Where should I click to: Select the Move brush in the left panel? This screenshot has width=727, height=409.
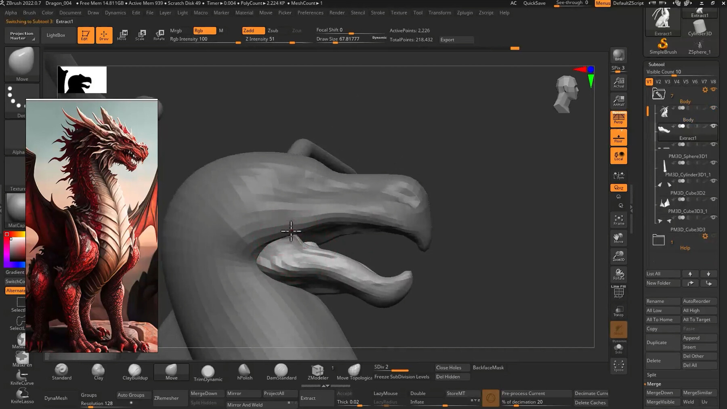[22, 64]
